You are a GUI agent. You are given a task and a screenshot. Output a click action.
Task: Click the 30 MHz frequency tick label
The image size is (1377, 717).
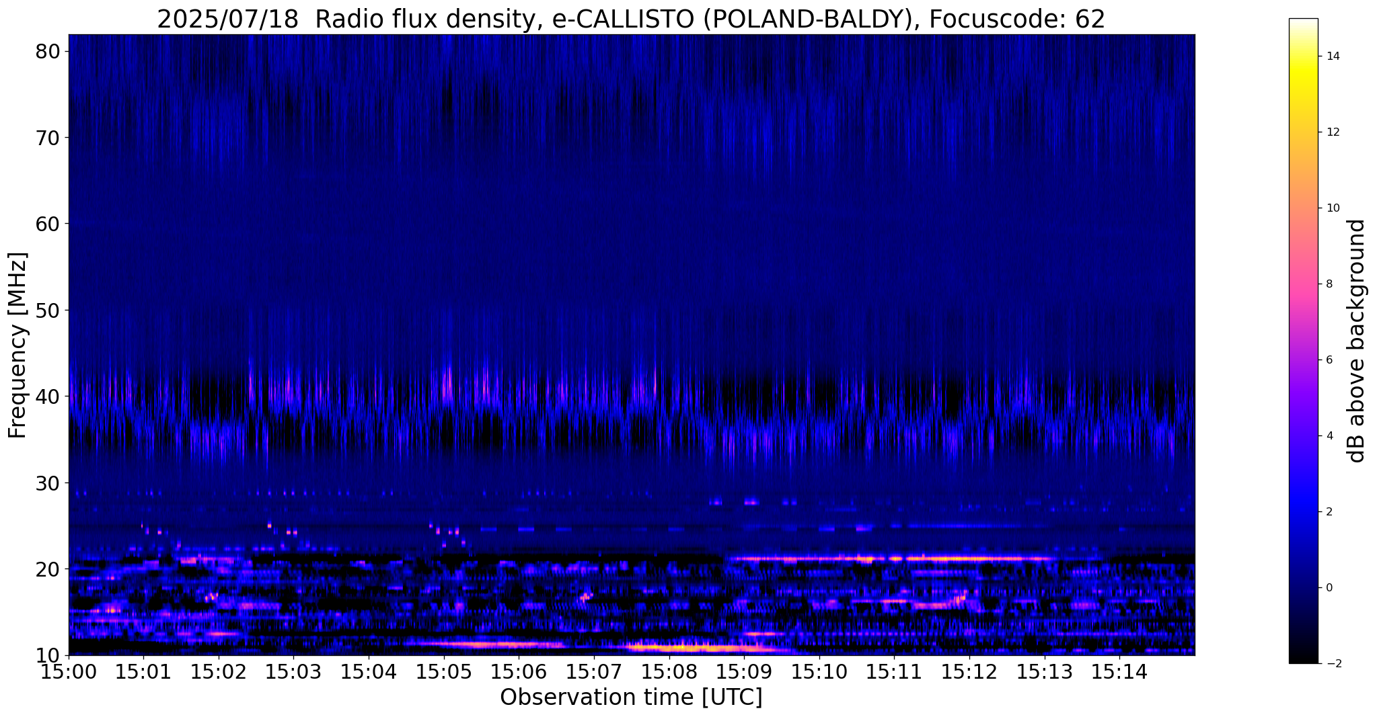coord(48,482)
